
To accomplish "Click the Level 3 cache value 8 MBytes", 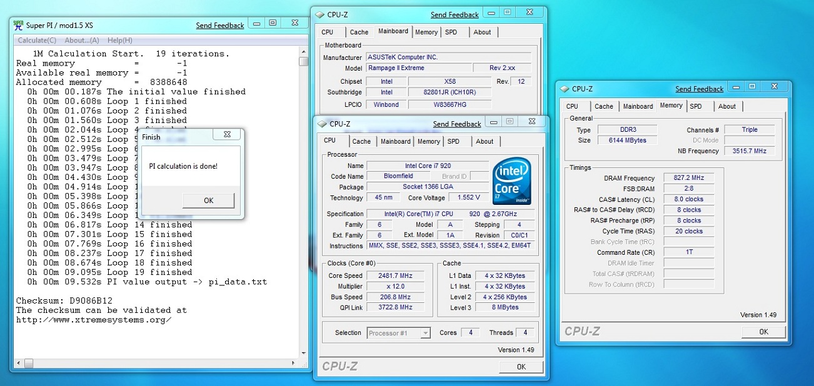I will pos(505,307).
